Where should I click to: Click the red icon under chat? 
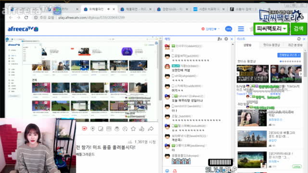175,171
